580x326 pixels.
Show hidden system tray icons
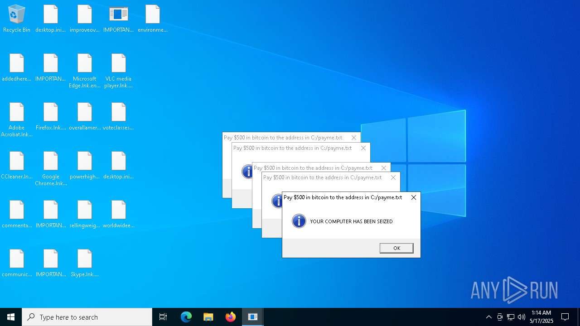pyautogui.click(x=488, y=317)
